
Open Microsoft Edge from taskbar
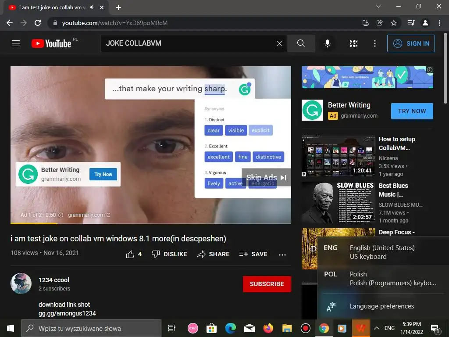click(x=231, y=328)
